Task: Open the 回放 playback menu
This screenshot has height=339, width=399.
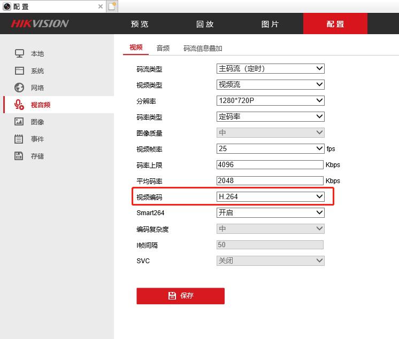Action: [205, 24]
